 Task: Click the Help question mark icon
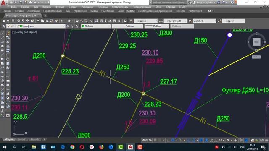tap(232, 3)
